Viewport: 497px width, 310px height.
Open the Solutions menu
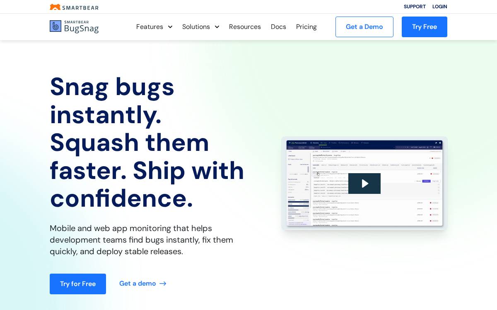(x=196, y=27)
